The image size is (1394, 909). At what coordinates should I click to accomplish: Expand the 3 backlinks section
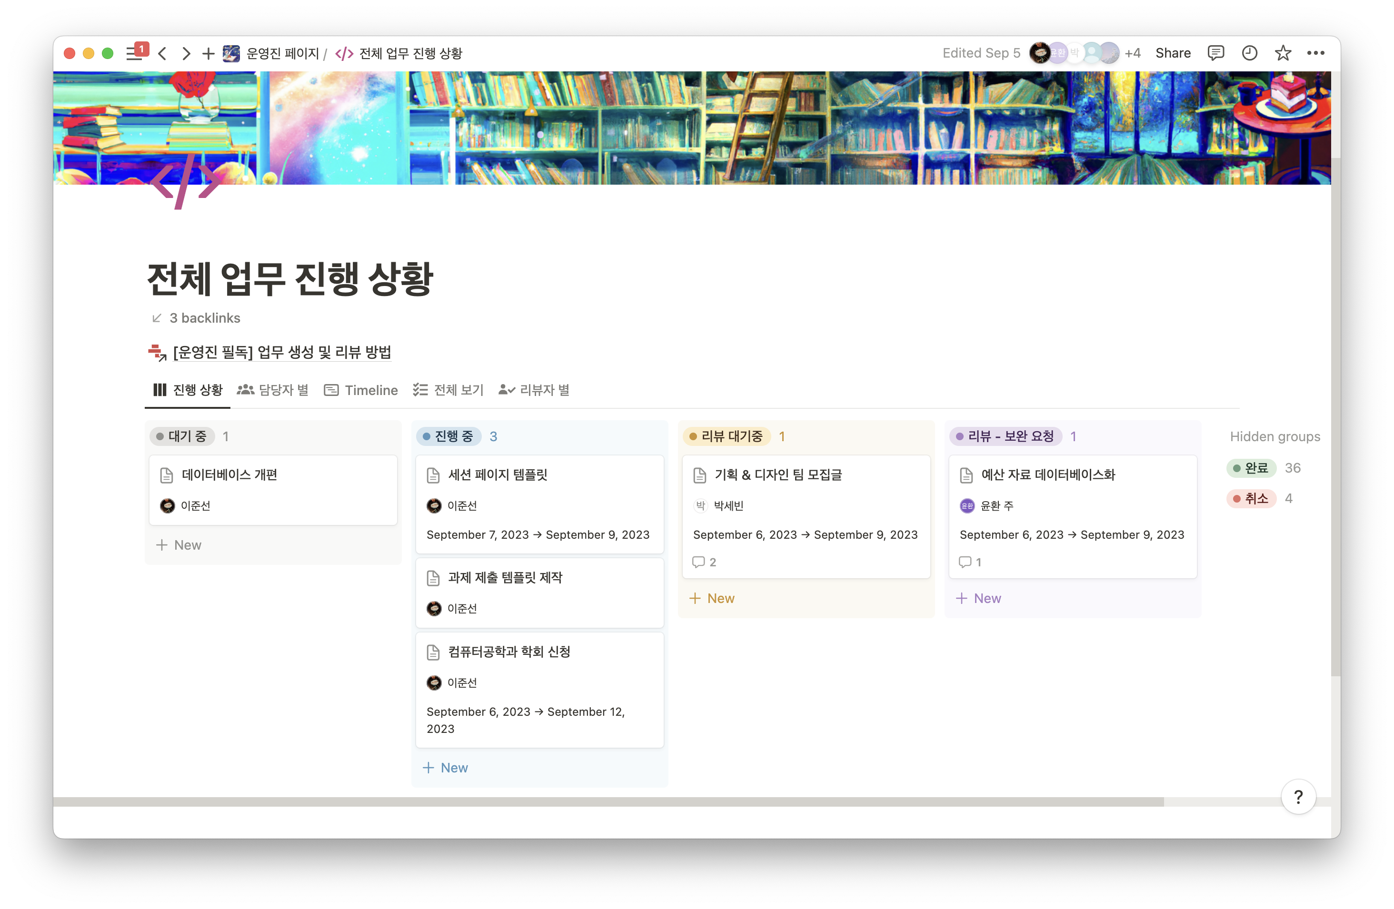[x=197, y=318]
